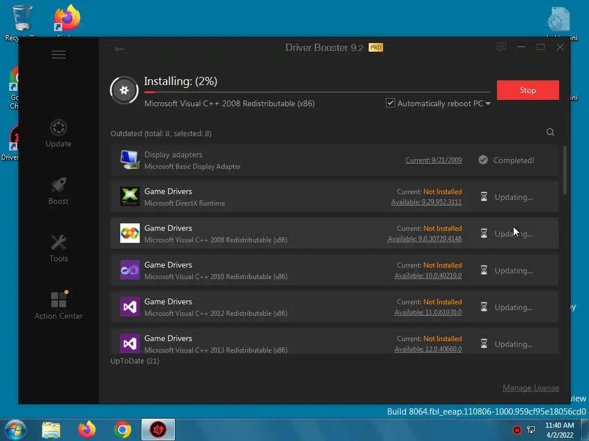The image size is (589, 441).
Task: Switch to the Update section
Action: tap(58, 133)
